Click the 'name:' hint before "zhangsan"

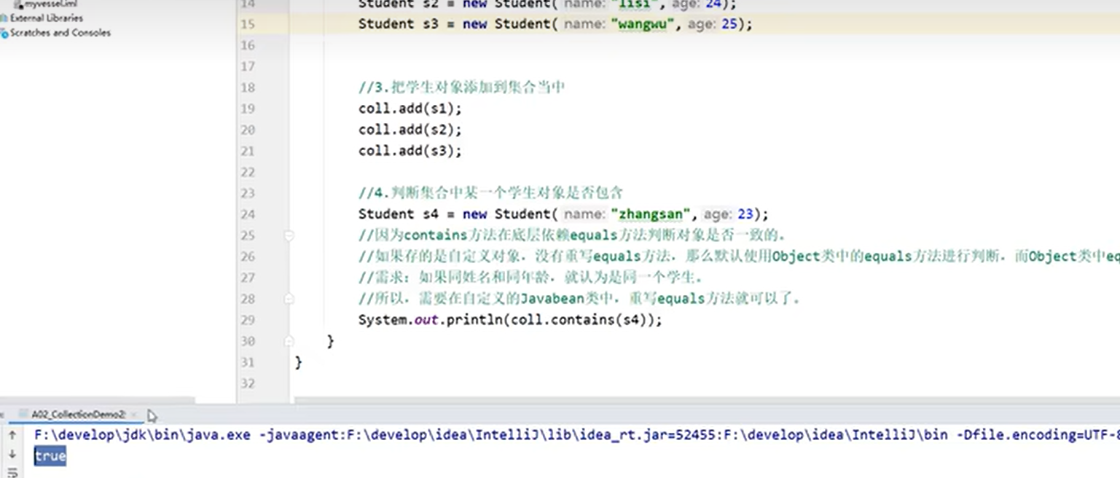[584, 214]
